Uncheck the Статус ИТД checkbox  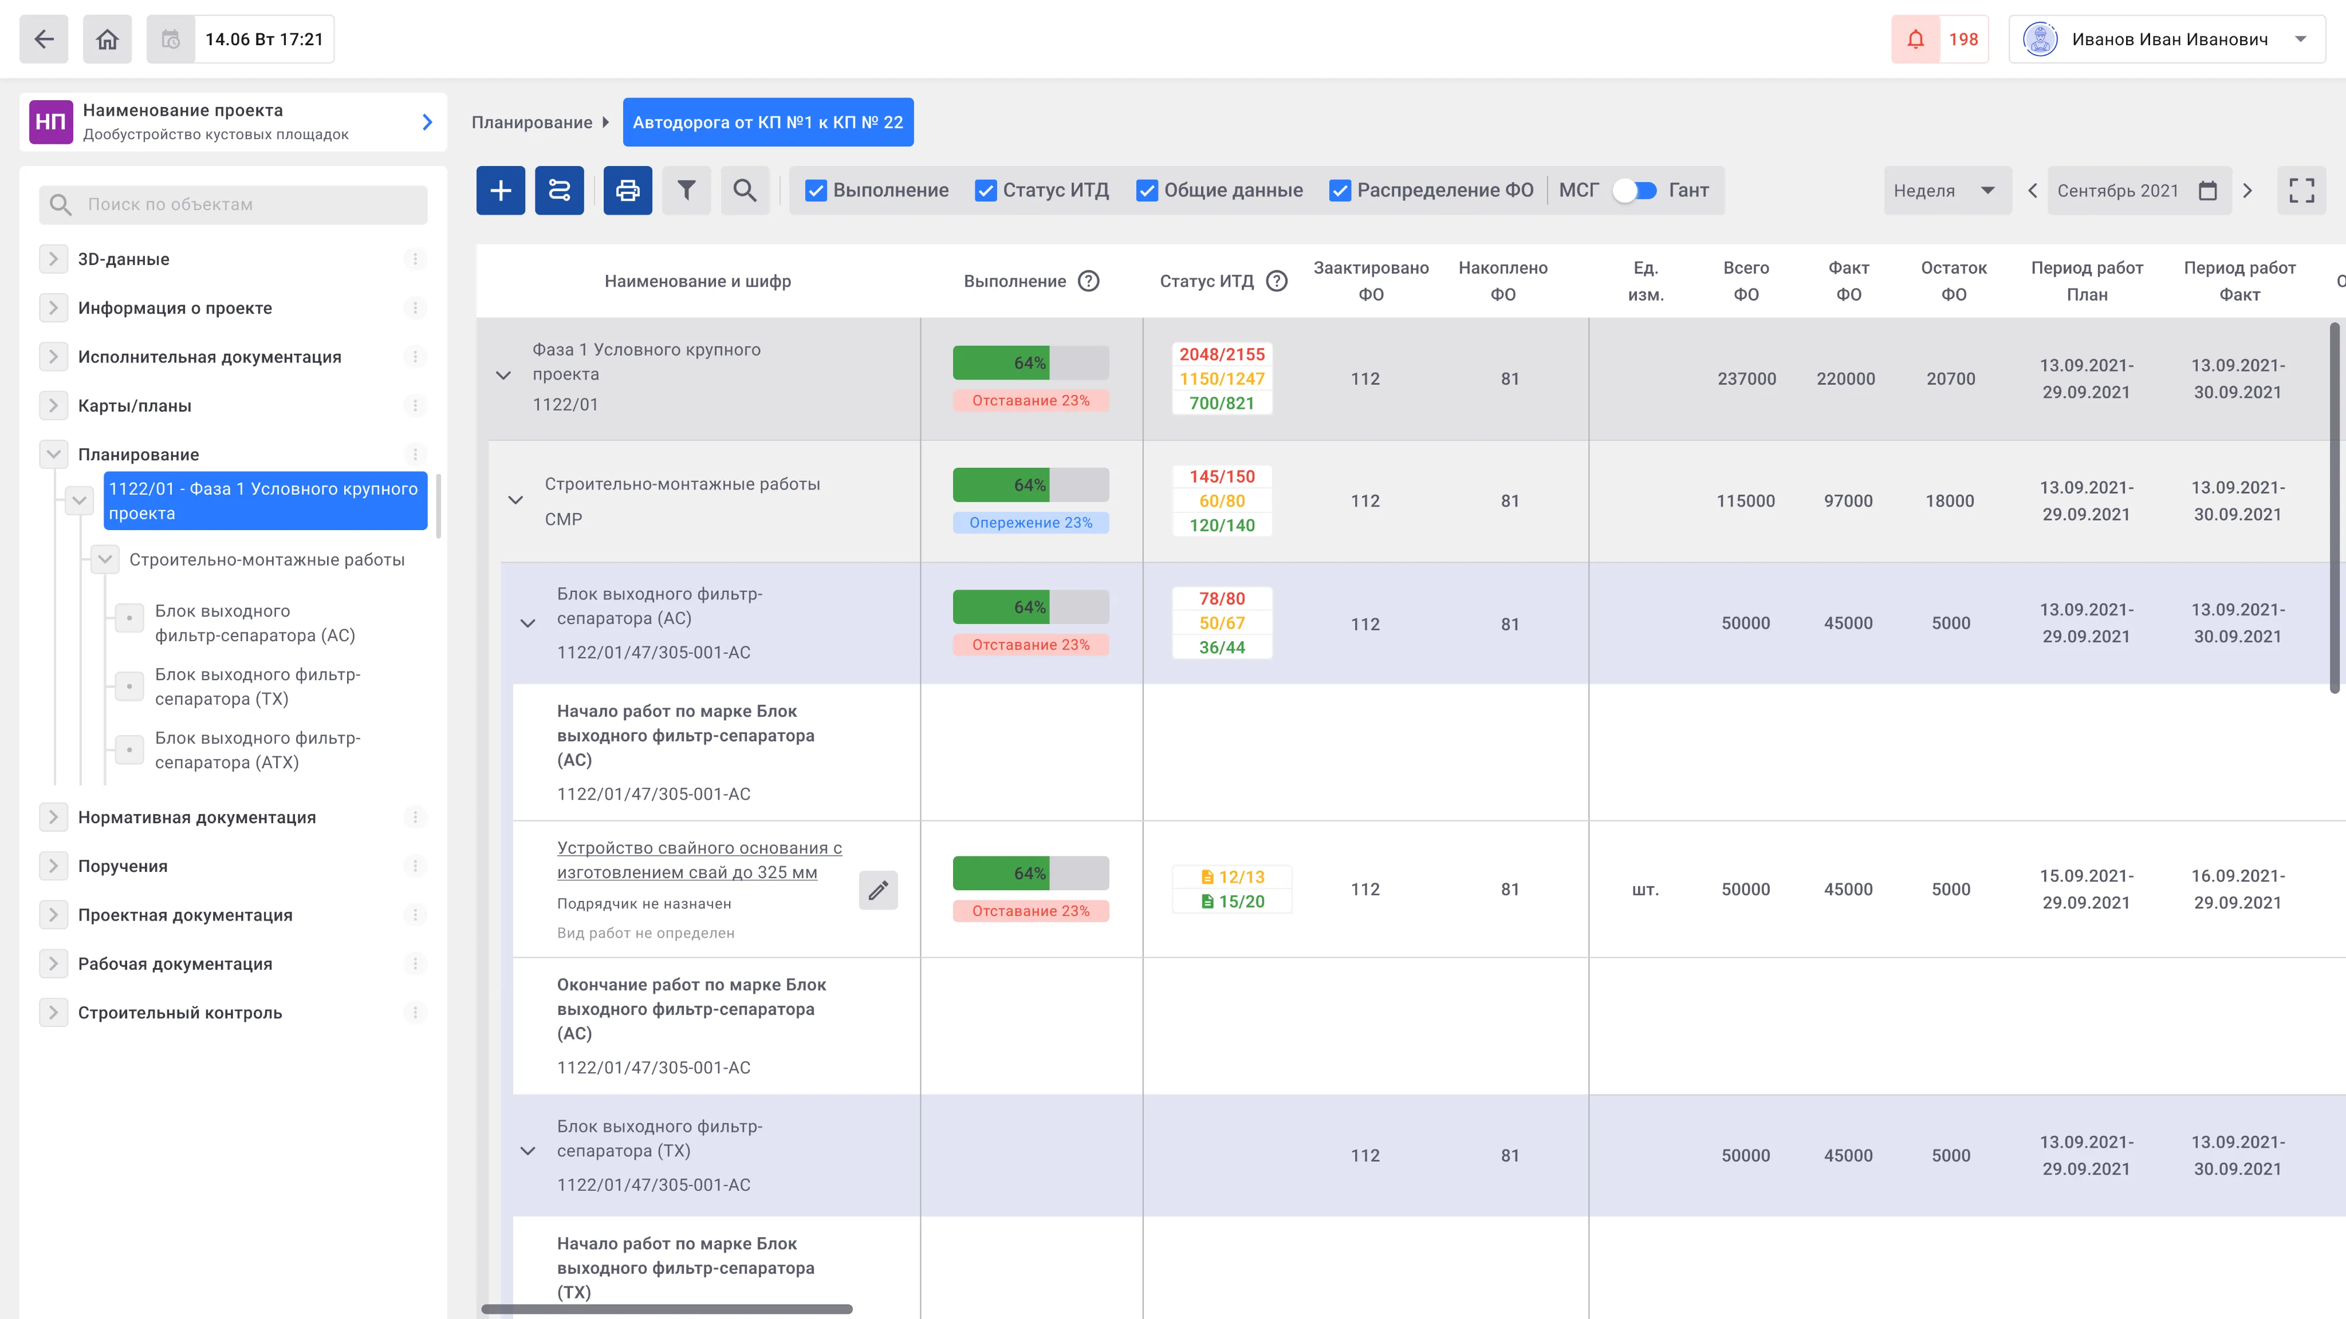[985, 190]
